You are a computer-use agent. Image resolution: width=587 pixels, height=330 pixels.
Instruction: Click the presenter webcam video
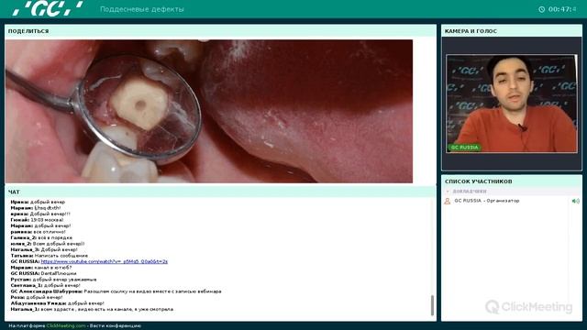point(512,104)
